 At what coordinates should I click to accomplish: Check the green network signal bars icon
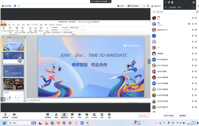(19, 6)
